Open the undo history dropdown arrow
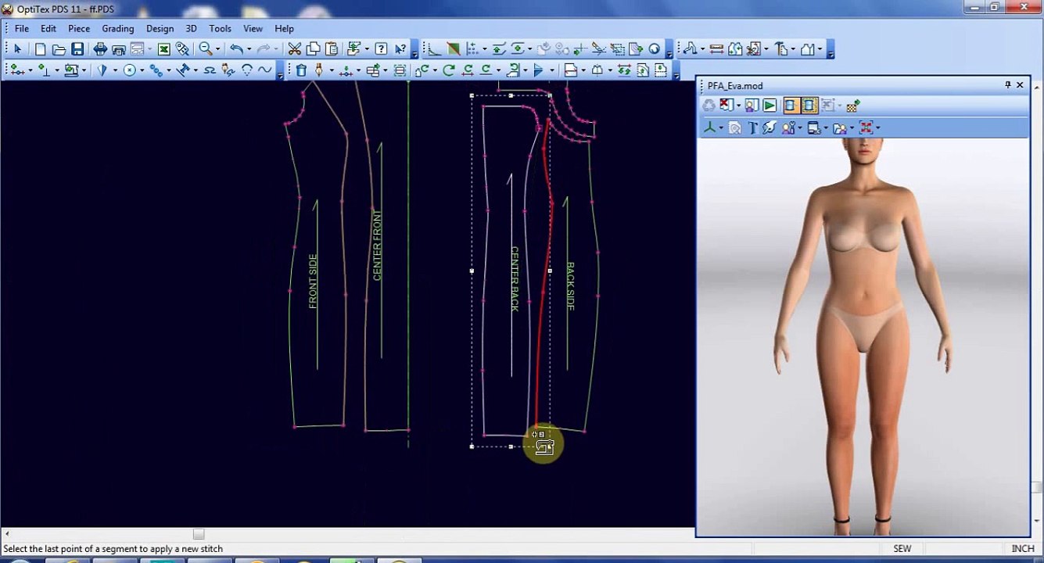 [248, 49]
